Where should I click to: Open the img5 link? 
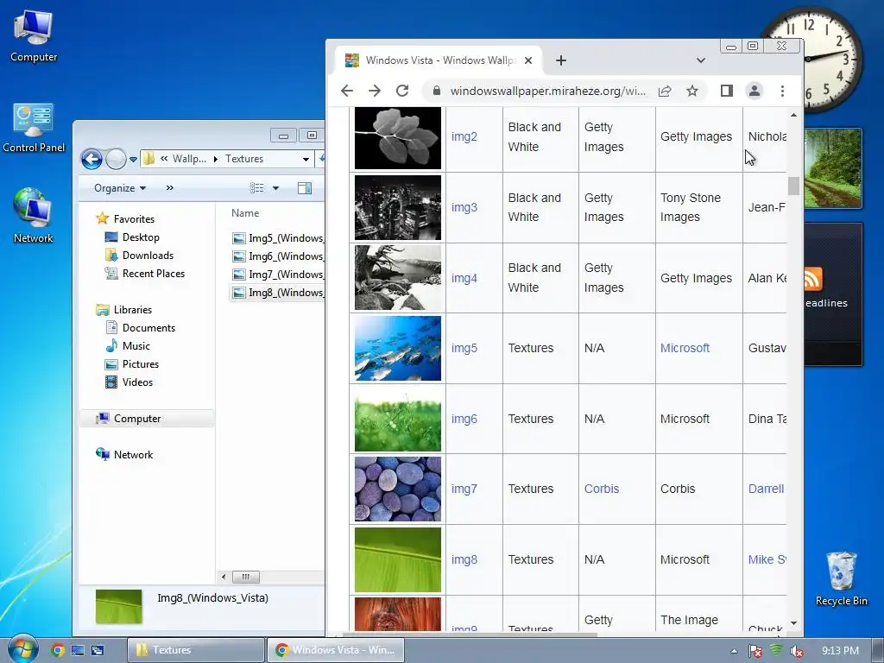click(464, 349)
